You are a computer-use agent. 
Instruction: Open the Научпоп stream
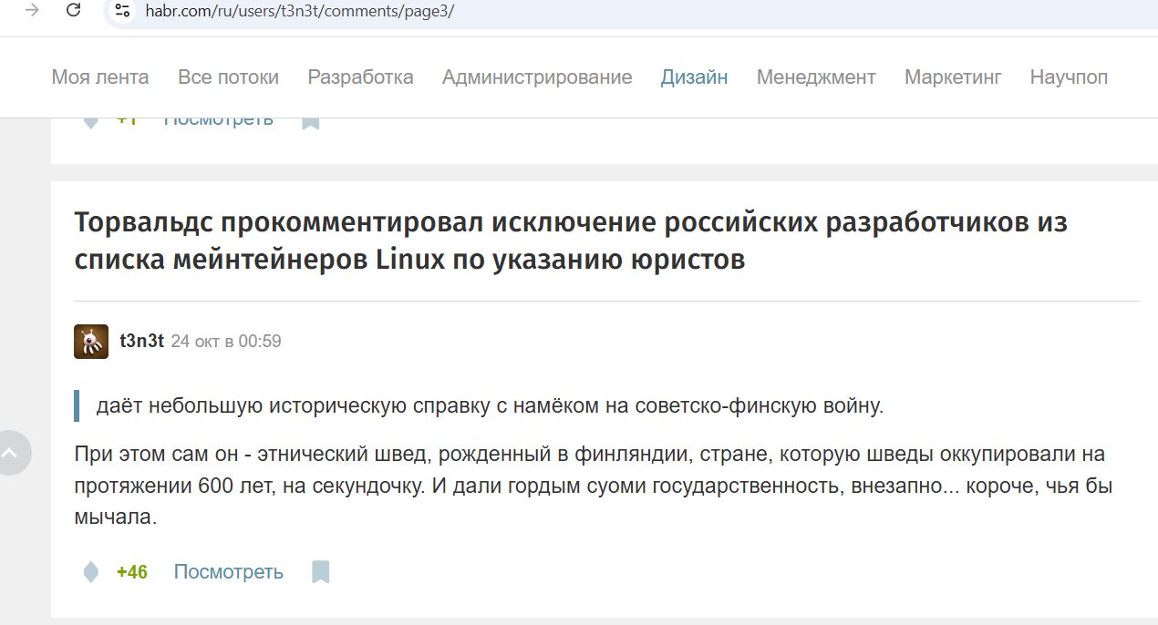(1069, 77)
